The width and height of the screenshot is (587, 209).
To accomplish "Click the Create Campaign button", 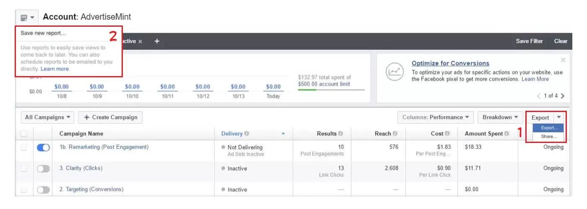I will (x=110, y=117).
